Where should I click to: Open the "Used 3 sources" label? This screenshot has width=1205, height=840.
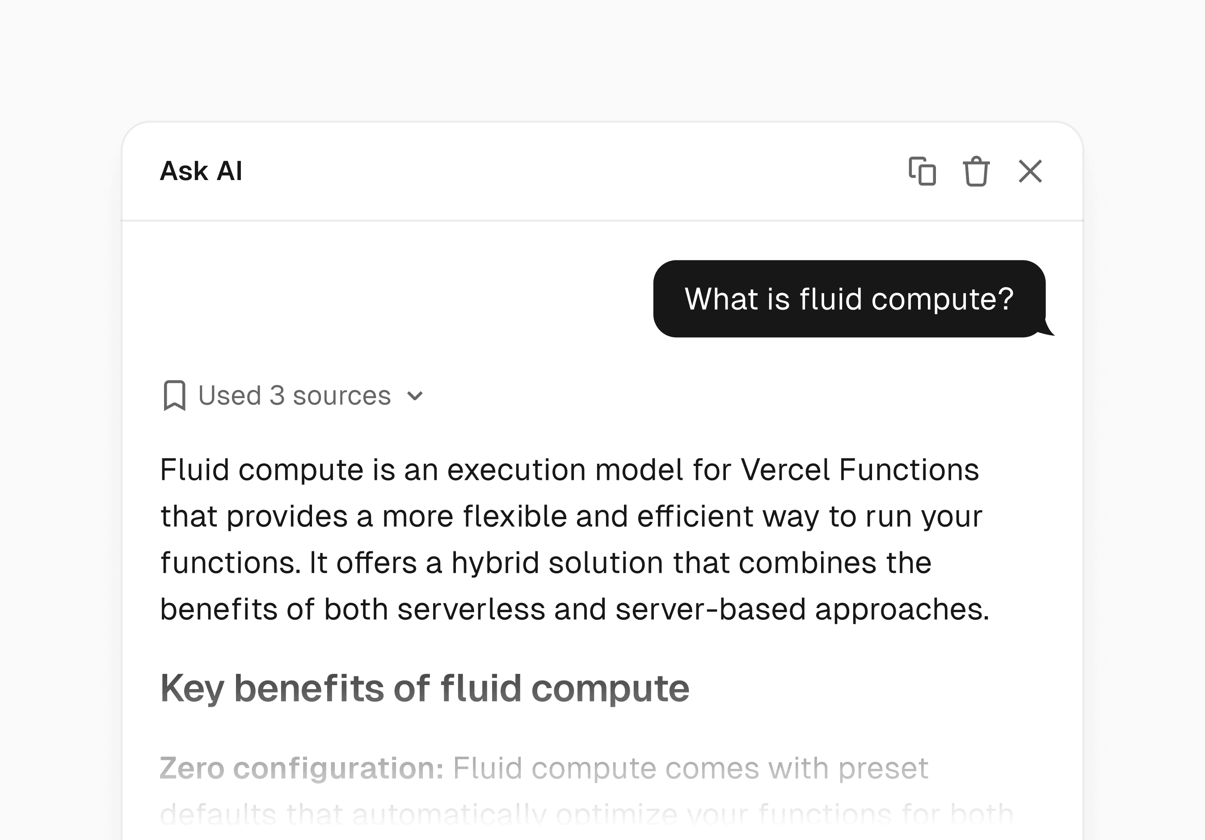click(x=295, y=395)
